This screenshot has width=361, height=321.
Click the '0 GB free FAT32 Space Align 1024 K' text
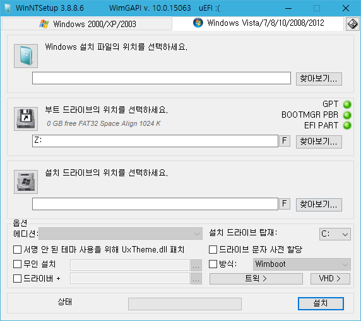click(104, 123)
